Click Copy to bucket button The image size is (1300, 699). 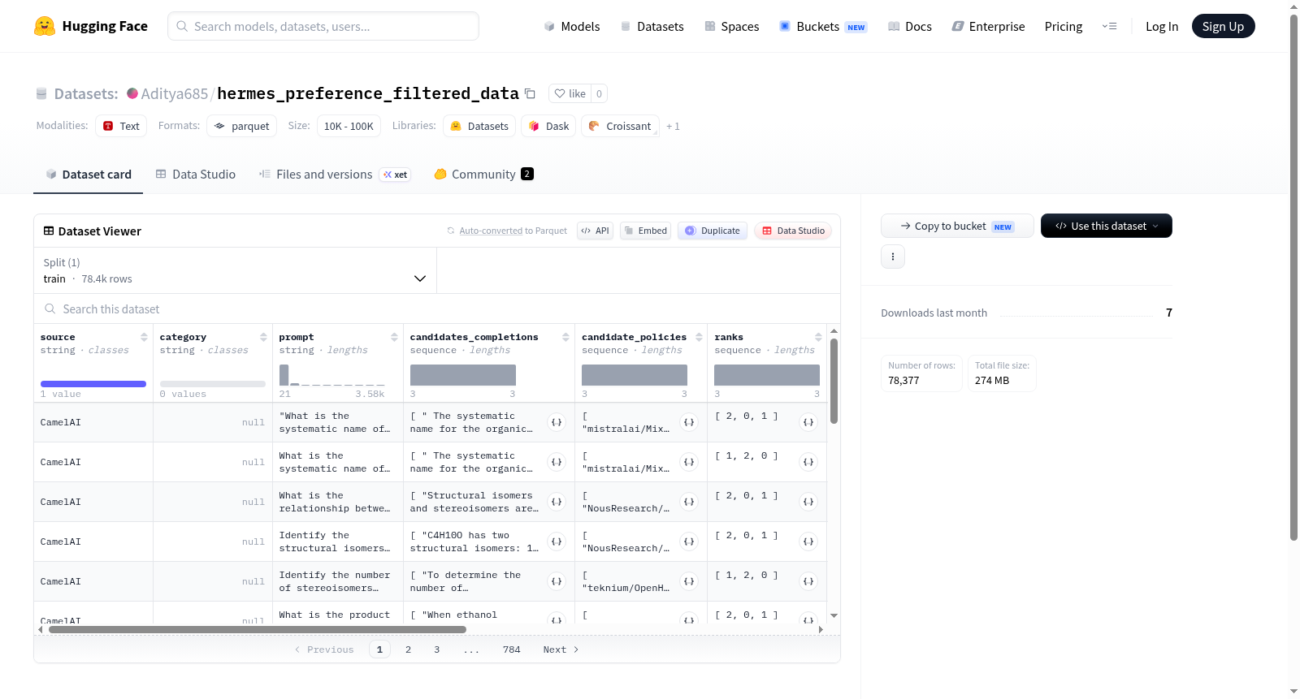point(957,226)
